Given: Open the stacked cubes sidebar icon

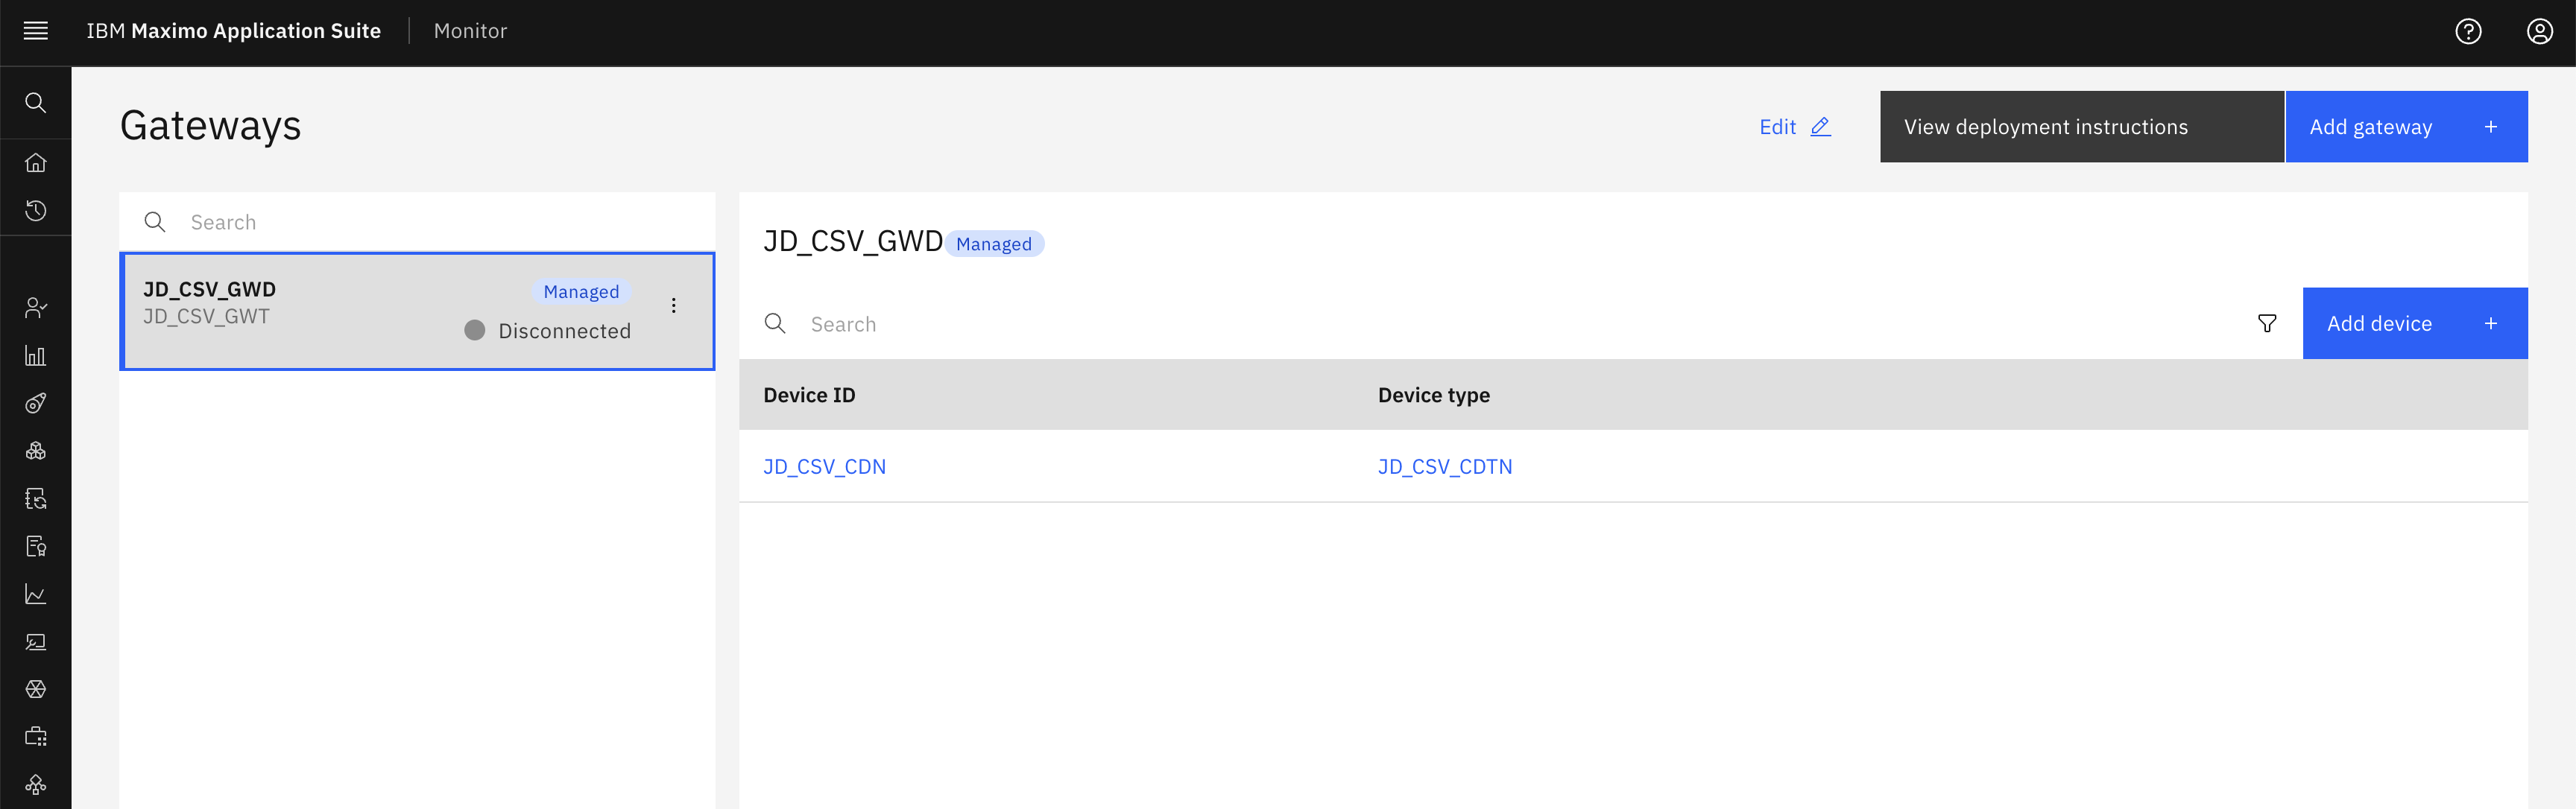Looking at the screenshot, I should (36, 451).
